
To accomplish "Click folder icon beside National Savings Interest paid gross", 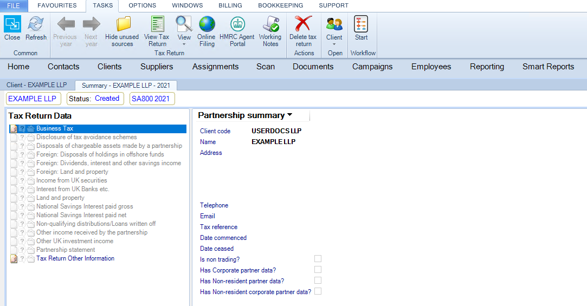I will (31, 206).
